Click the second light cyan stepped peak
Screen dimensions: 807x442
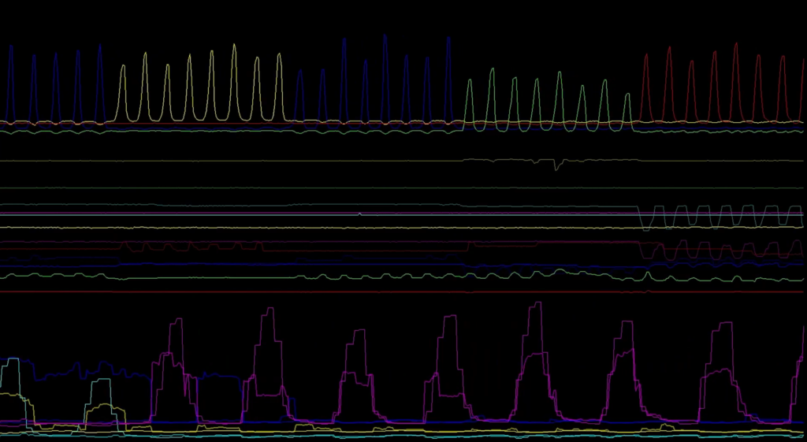tap(99, 381)
